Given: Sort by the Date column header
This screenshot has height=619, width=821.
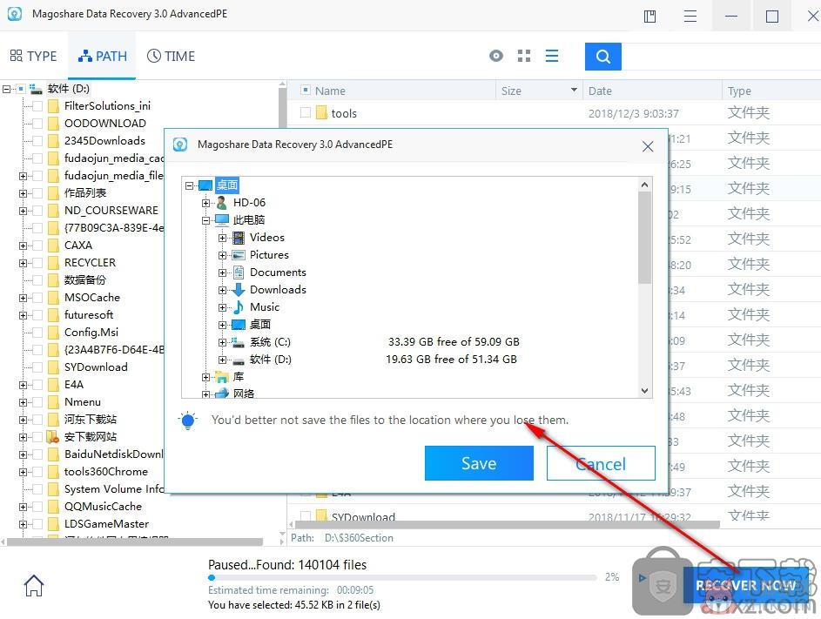Looking at the screenshot, I should [600, 91].
